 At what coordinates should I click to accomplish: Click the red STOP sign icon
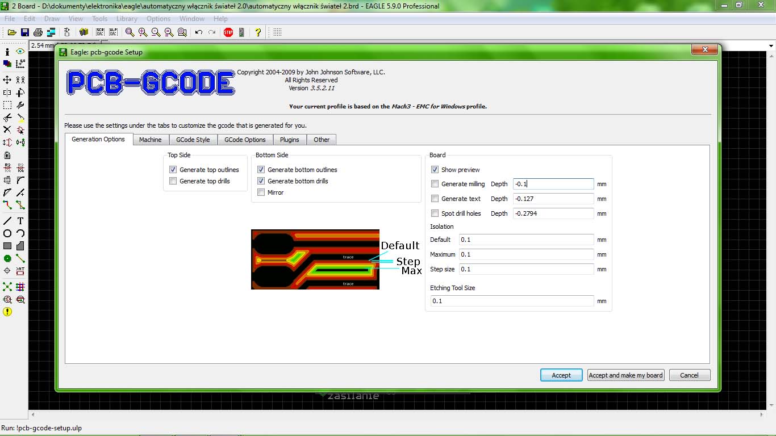coord(228,32)
